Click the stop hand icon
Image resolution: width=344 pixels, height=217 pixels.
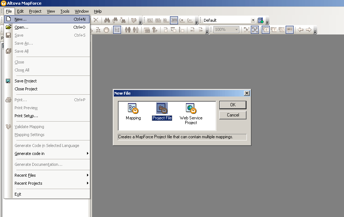point(107,30)
